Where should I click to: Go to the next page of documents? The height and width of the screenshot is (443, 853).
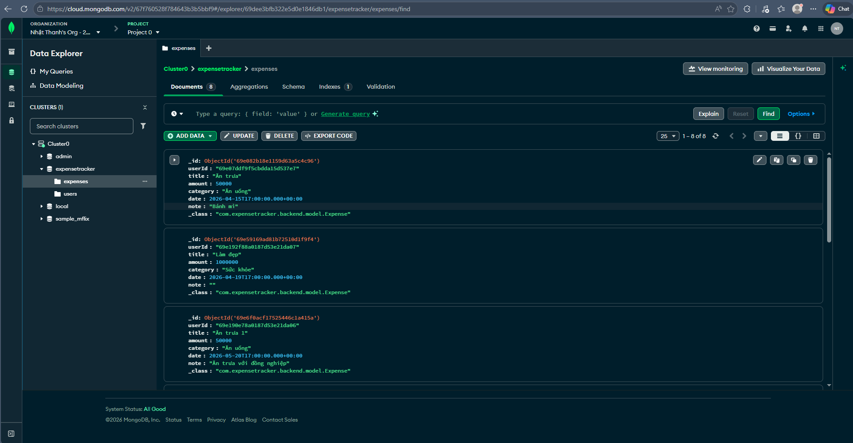(x=744, y=136)
